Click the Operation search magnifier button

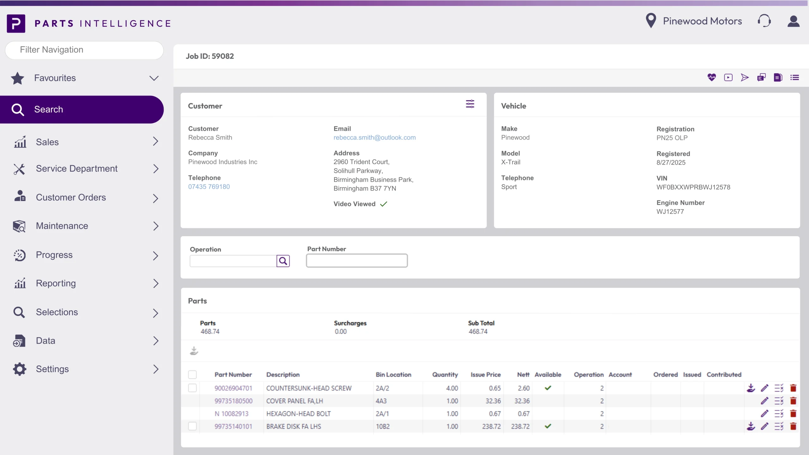pyautogui.click(x=283, y=261)
